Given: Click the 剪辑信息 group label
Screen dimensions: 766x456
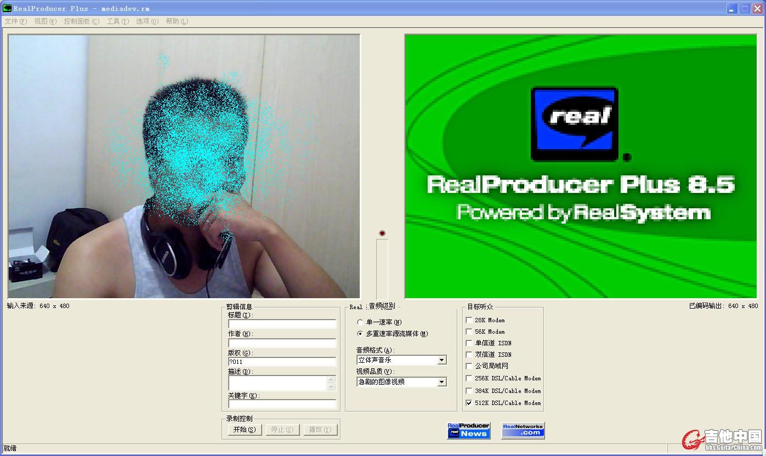Looking at the screenshot, I should click(239, 307).
